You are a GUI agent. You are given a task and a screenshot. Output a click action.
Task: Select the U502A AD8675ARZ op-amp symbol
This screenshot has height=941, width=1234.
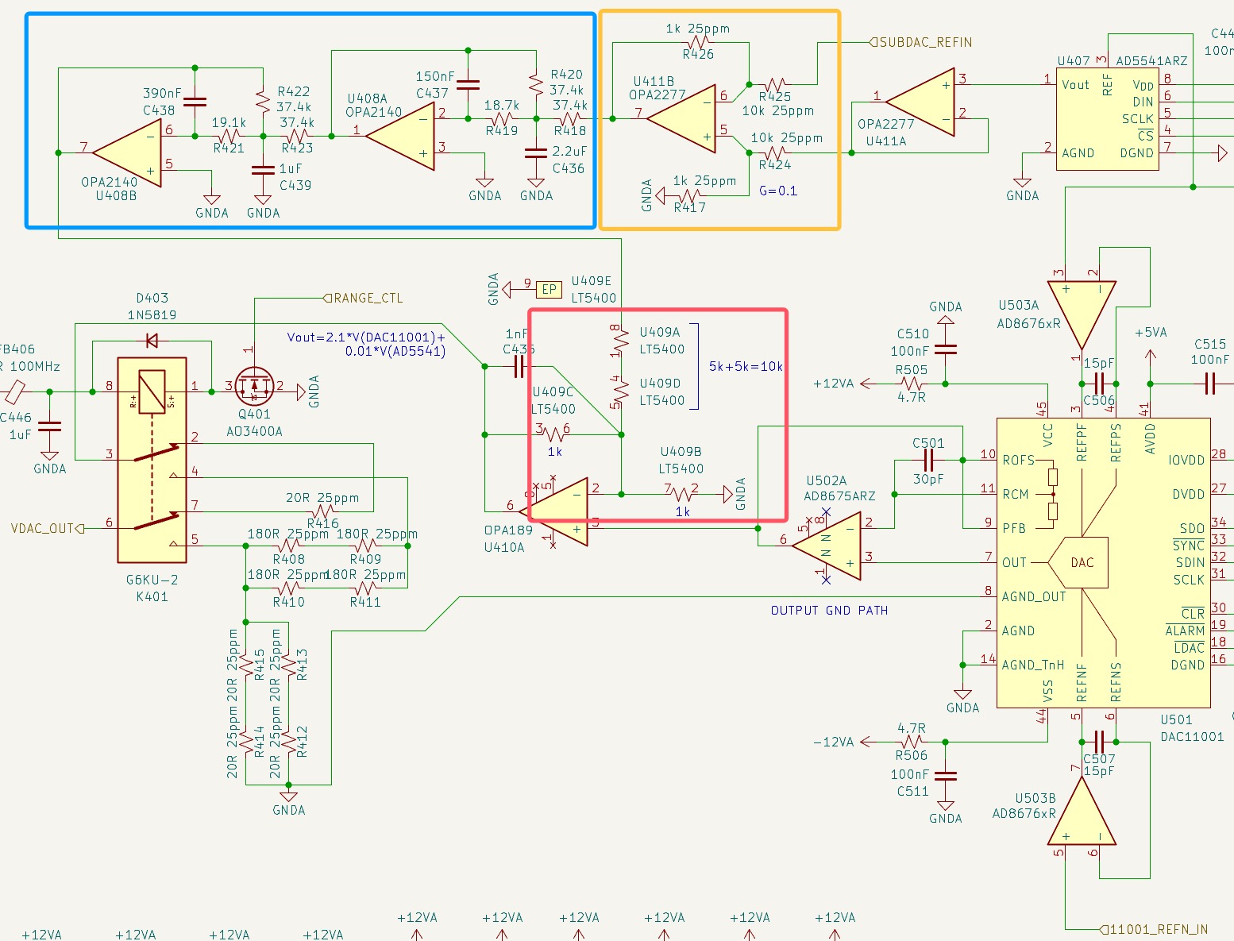[831, 546]
